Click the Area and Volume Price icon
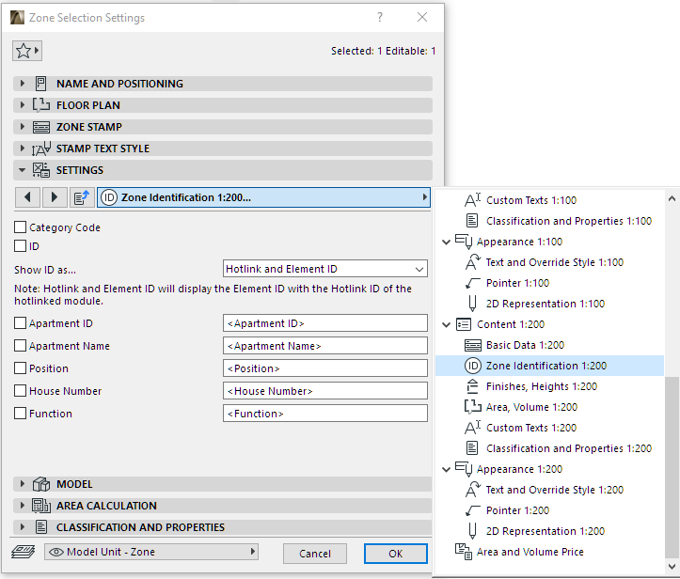This screenshot has width=680, height=579. (463, 552)
